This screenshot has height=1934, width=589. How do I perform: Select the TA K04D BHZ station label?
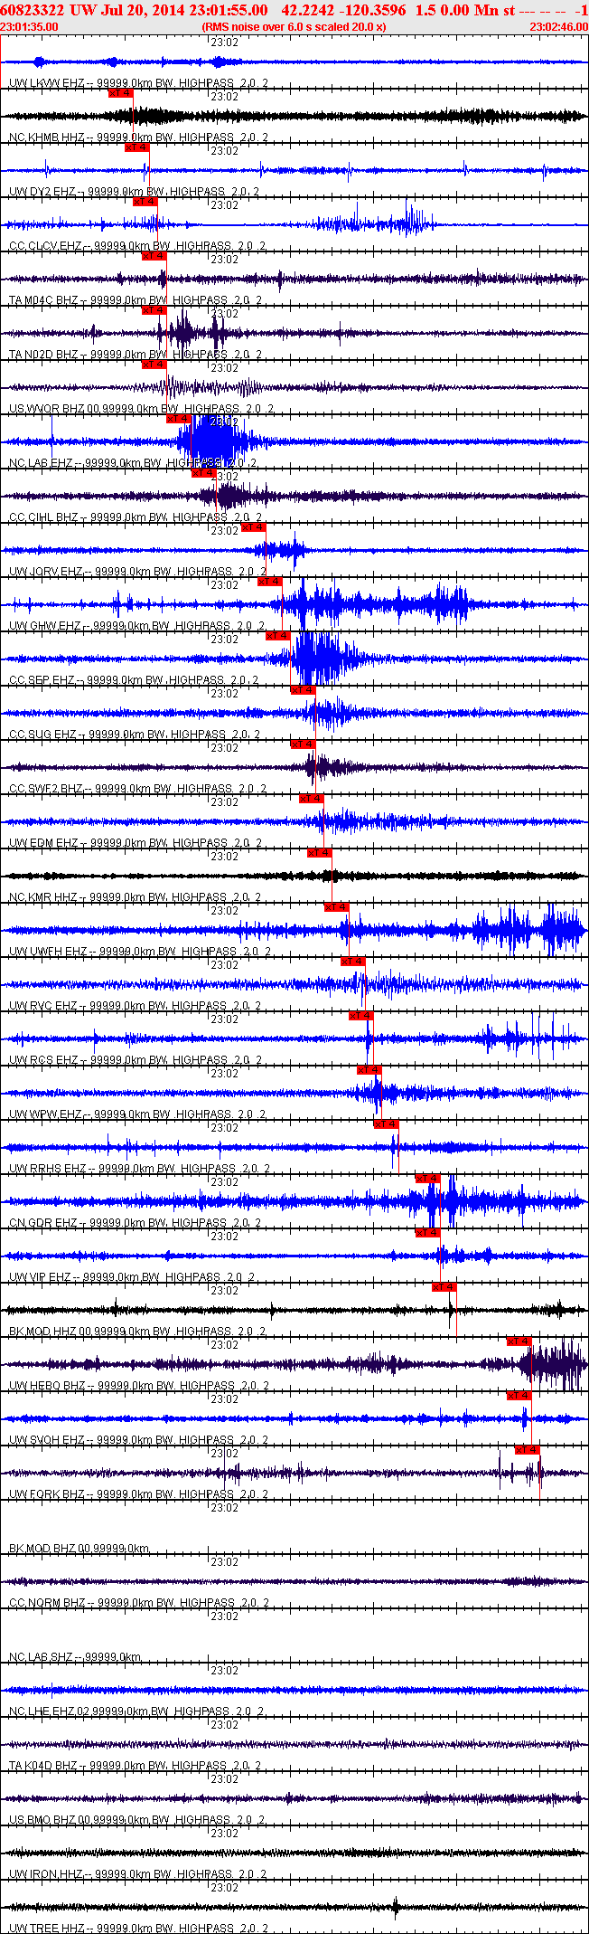coord(136,1766)
